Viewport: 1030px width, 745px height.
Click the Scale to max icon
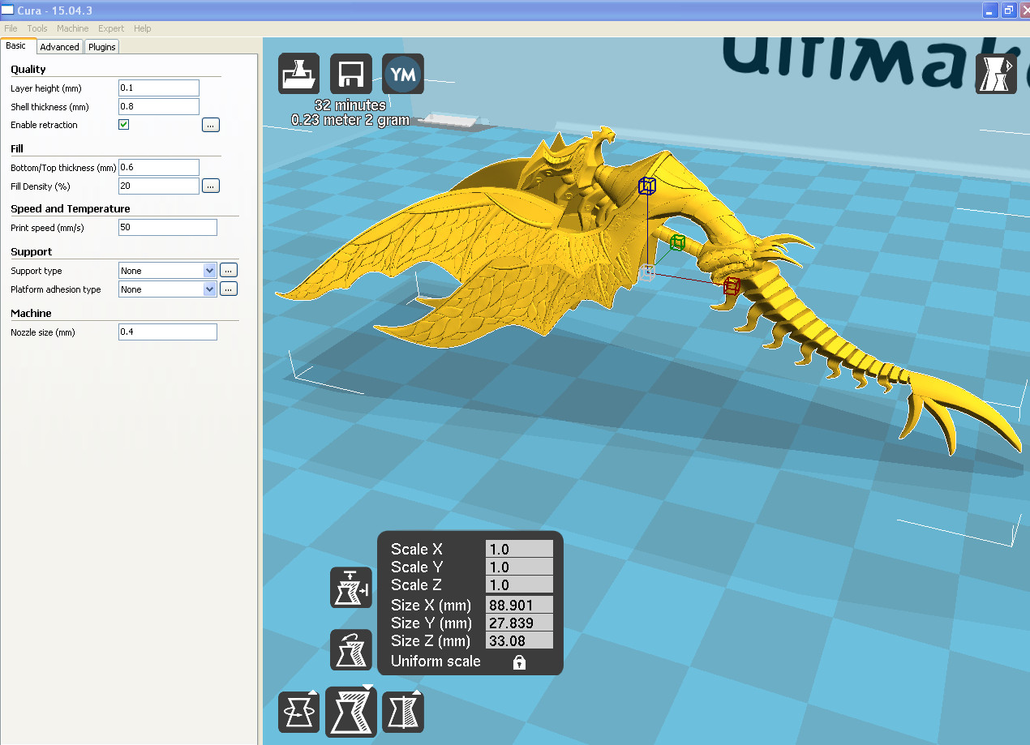[x=350, y=588]
